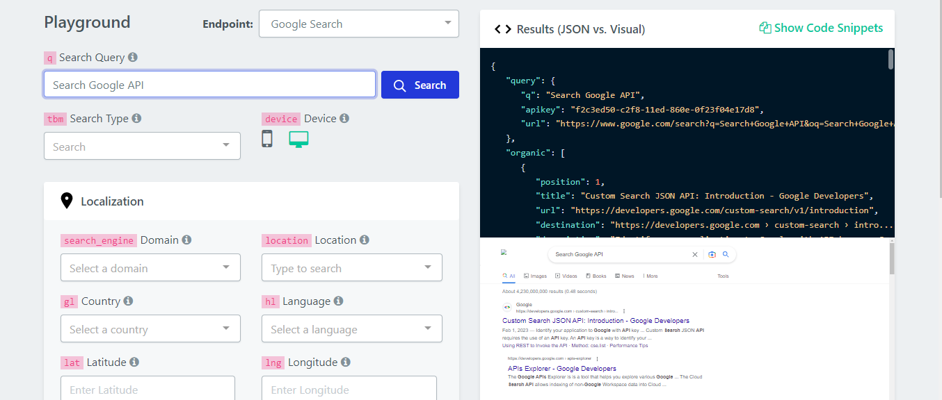The height and width of the screenshot is (400, 942).
Task: Click the camera image-search icon in preview
Action: (x=712, y=255)
